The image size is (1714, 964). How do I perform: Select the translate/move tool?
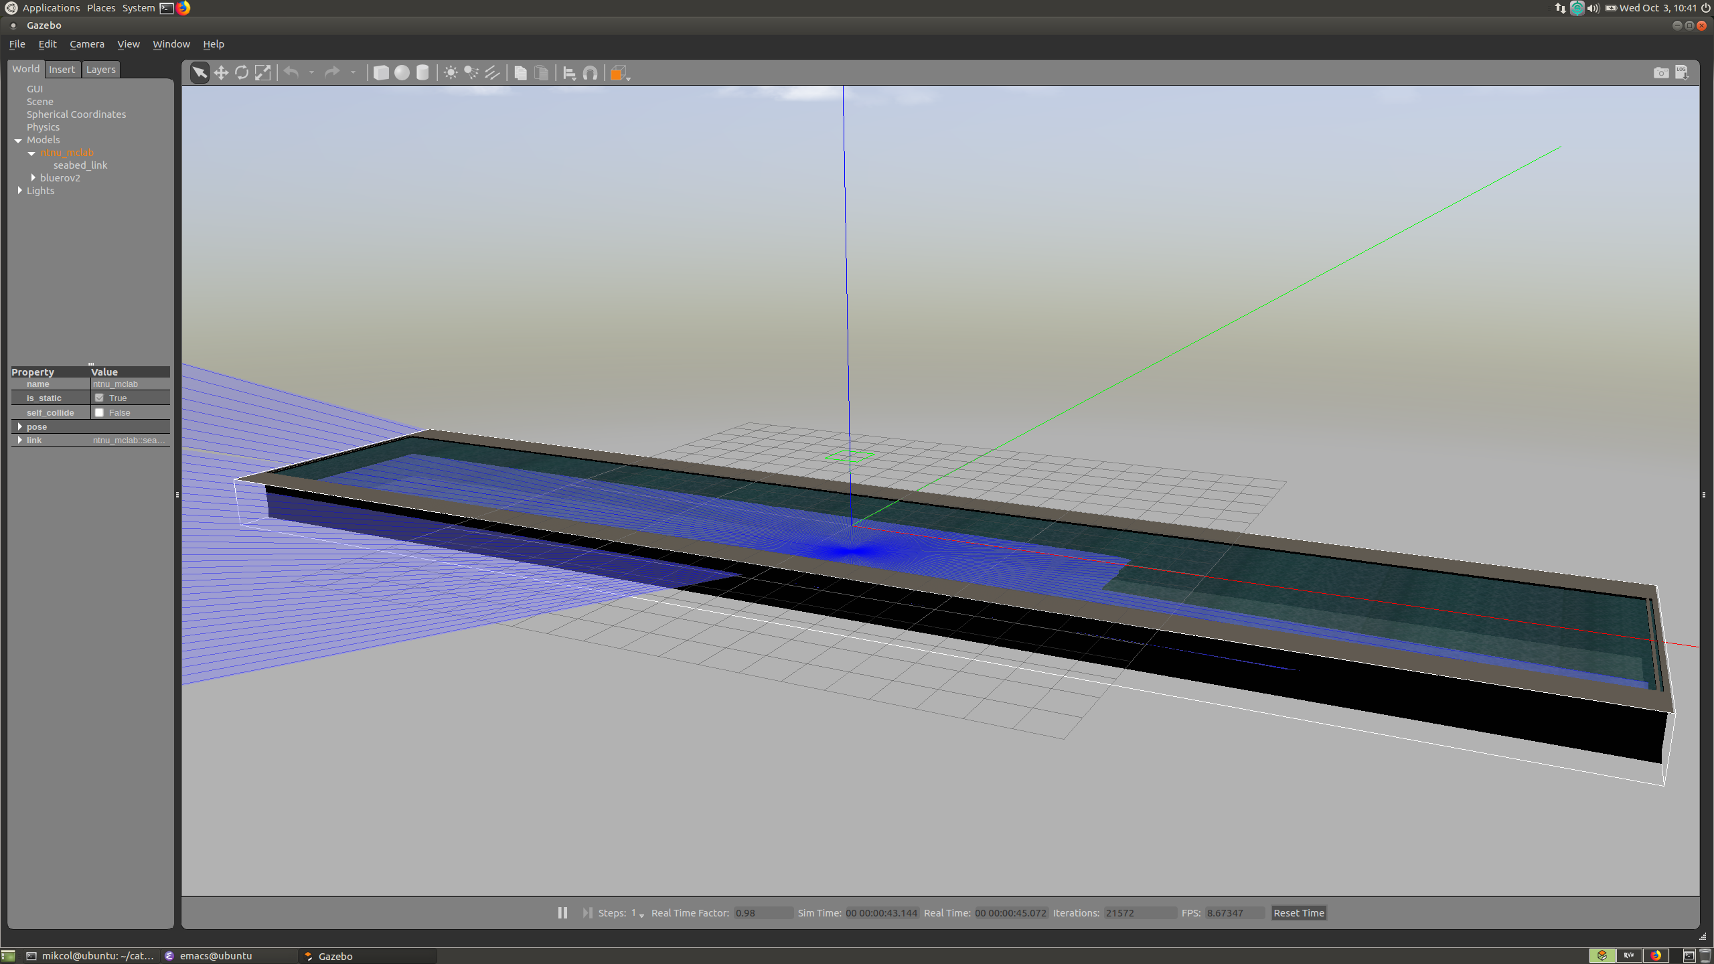point(222,73)
